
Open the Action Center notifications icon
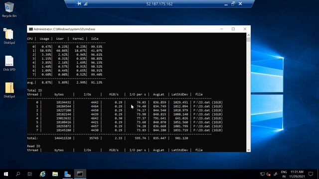311,174
